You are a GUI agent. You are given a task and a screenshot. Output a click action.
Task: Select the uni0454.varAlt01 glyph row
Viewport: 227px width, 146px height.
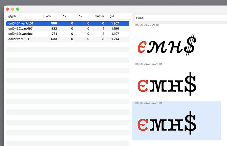pyautogui.click(x=68, y=24)
